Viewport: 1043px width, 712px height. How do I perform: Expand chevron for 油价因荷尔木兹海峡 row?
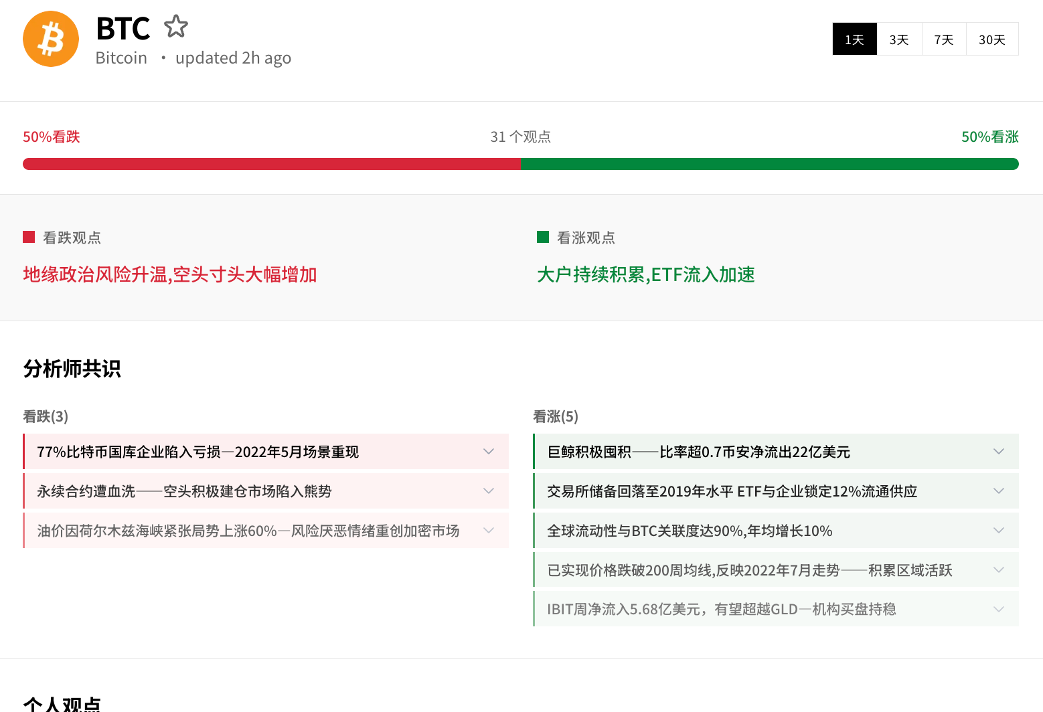coord(489,531)
